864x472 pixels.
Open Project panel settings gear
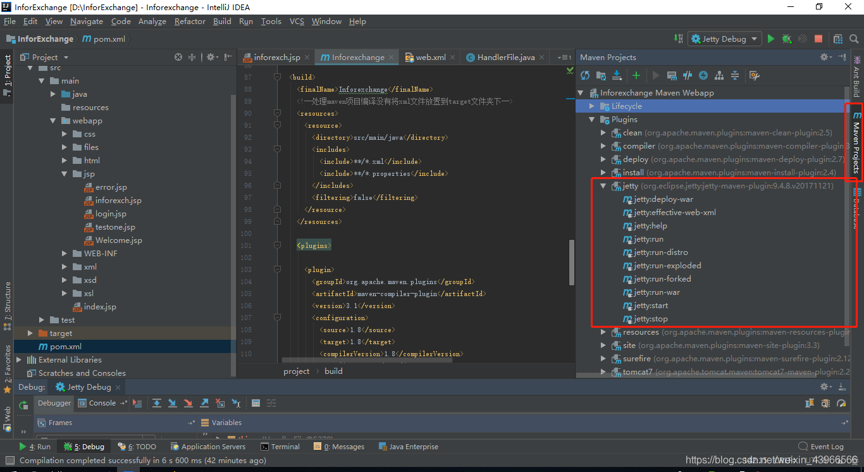click(x=212, y=57)
